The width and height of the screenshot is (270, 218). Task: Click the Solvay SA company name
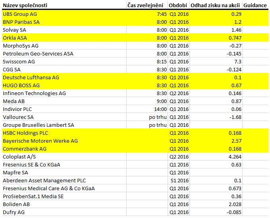pos(14,30)
